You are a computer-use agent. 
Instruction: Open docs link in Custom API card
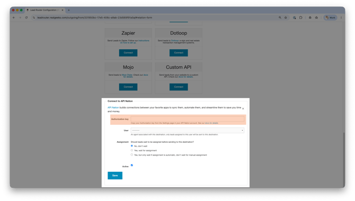185,77
